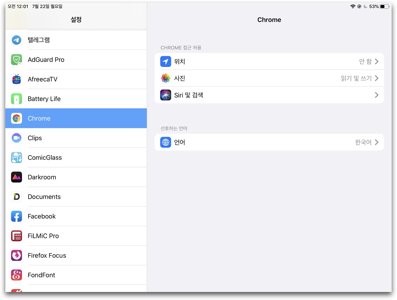Tap the Documents app icon

(16, 197)
